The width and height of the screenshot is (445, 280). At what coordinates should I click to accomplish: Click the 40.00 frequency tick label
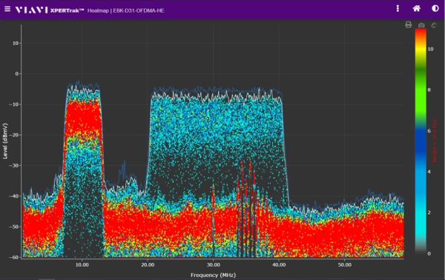click(x=279, y=264)
